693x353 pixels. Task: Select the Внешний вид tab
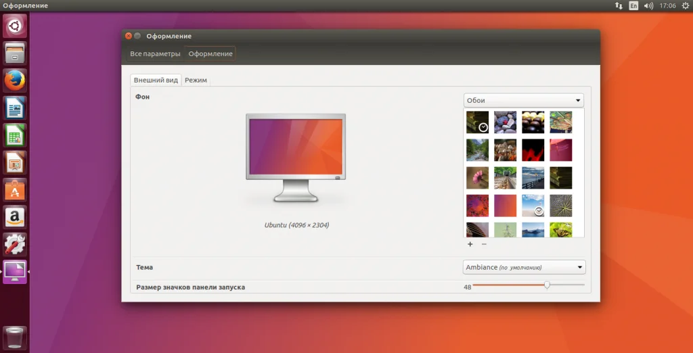coord(156,80)
